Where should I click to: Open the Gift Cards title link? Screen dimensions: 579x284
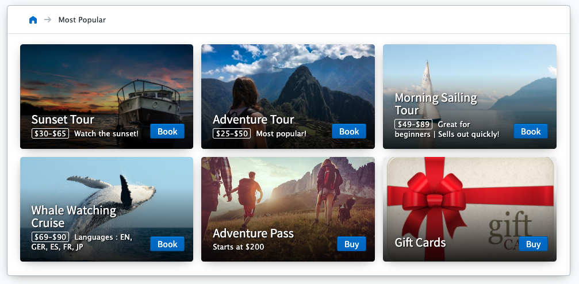[x=420, y=243]
